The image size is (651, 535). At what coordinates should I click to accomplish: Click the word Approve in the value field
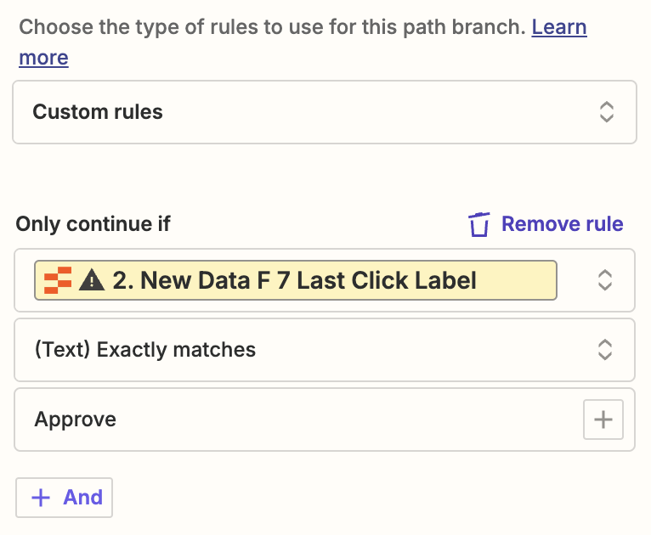click(x=76, y=420)
